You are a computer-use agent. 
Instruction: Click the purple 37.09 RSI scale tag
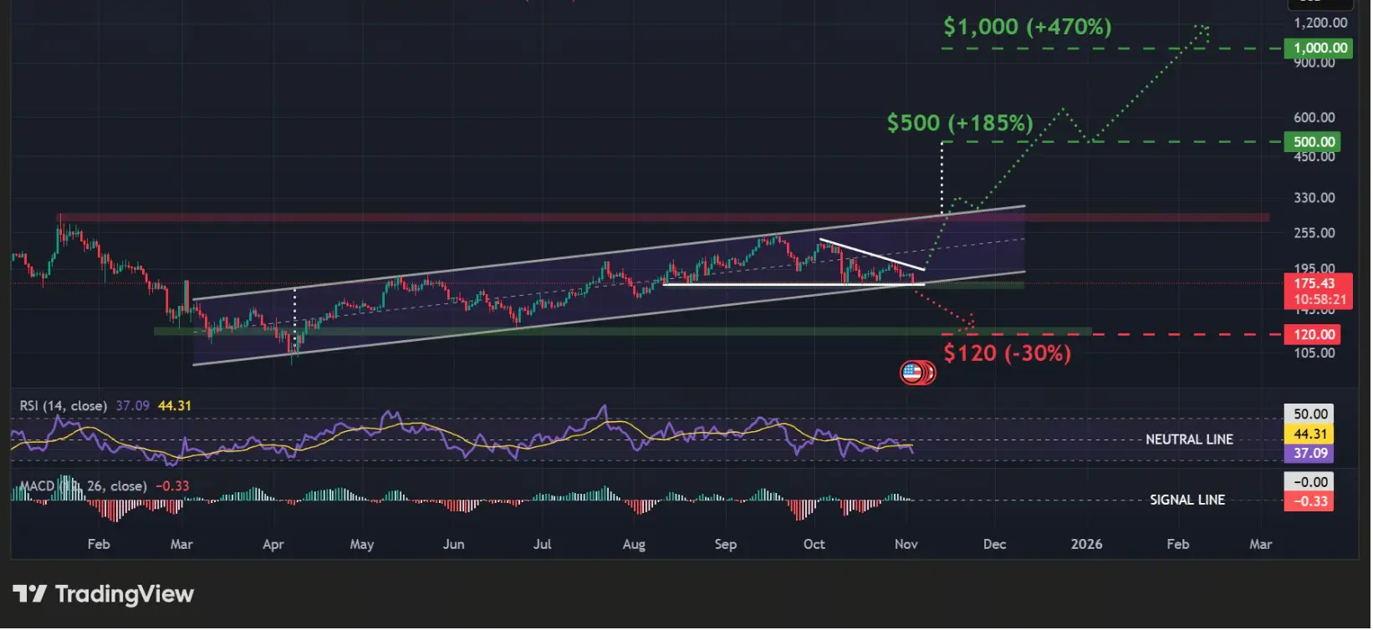click(x=1309, y=454)
